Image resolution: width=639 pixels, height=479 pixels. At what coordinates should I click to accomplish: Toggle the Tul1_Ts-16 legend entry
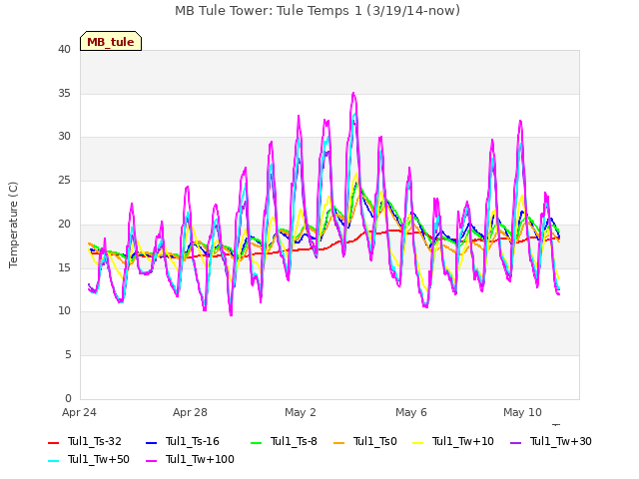pyautogui.click(x=183, y=441)
